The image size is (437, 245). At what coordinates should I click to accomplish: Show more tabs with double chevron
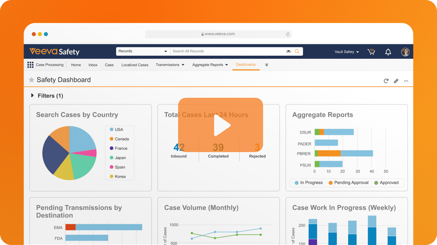pos(267,65)
